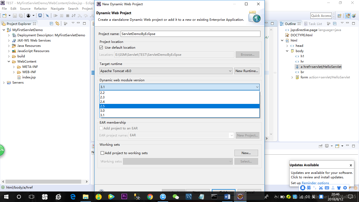Open the Edit menu
The height and width of the screenshot is (202, 359).
13,9
